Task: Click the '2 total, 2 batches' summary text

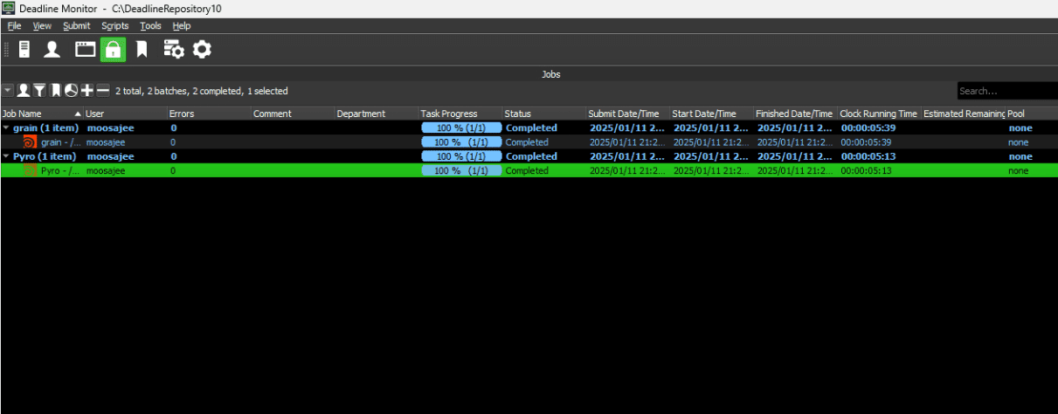Action: [202, 91]
